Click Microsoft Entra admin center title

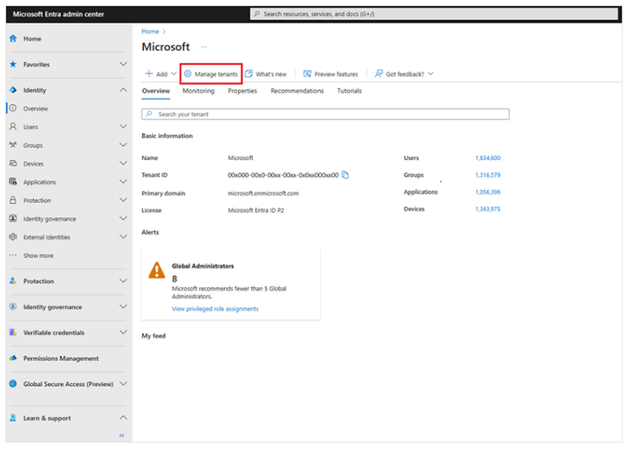(x=59, y=14)
